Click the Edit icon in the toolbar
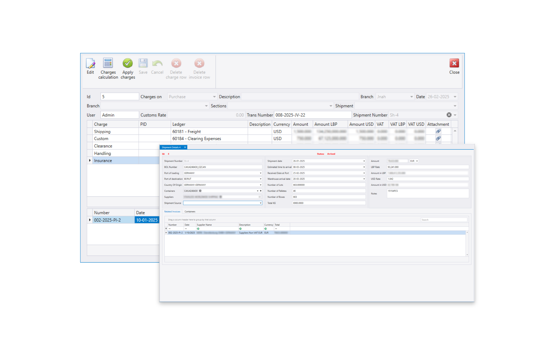Image resolution: width=555 pixels, height=355 pixels. coord(90,63)
